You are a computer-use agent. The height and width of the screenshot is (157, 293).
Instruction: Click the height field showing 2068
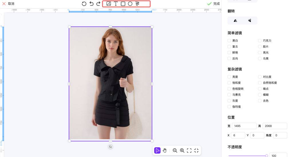click(275, 126)
